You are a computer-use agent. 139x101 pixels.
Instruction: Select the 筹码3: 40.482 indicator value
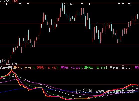47,68
